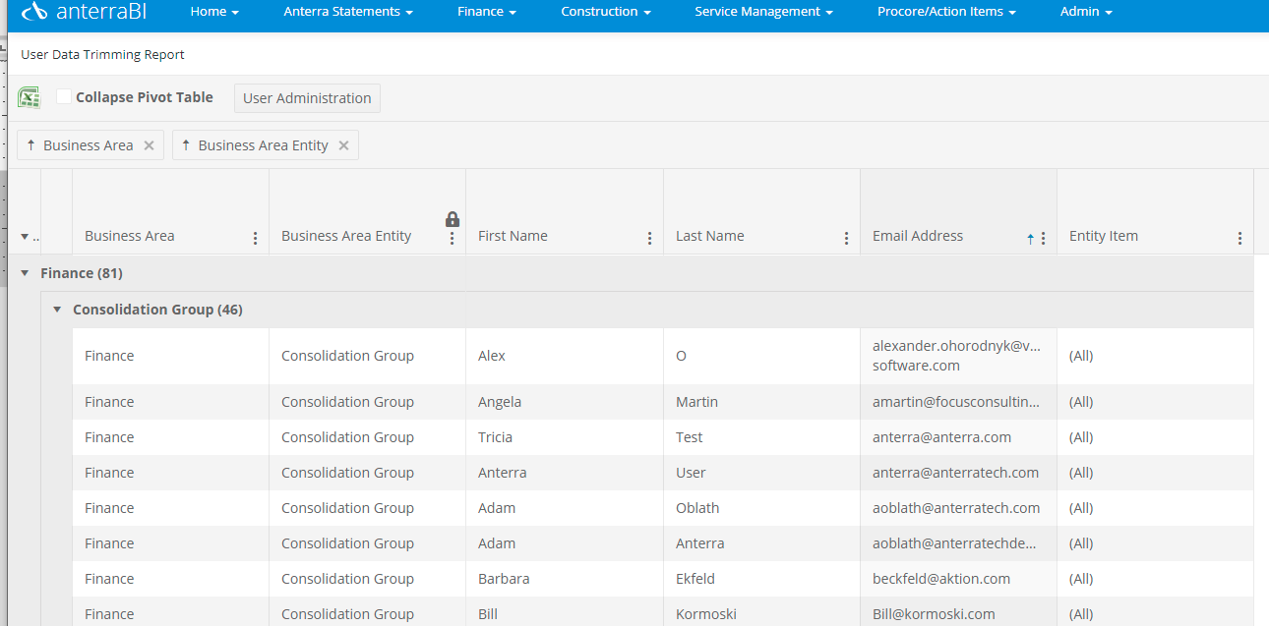Click the expand-all arrow in header corner
1269x626 pixels.
tap(25, 237)
